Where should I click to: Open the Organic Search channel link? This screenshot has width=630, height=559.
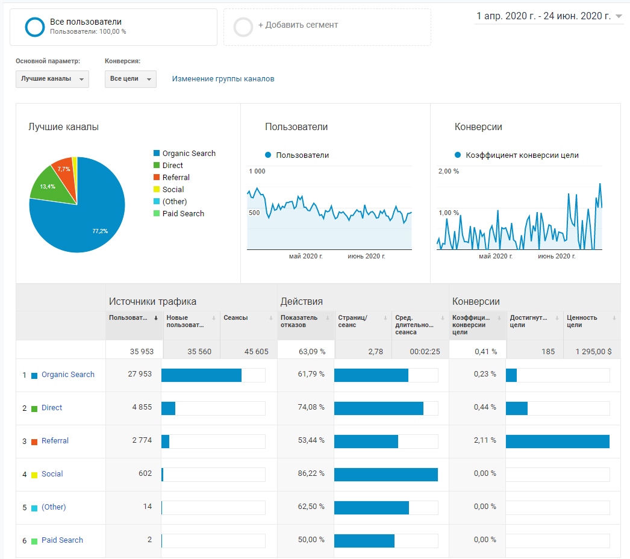coord(68,375)
